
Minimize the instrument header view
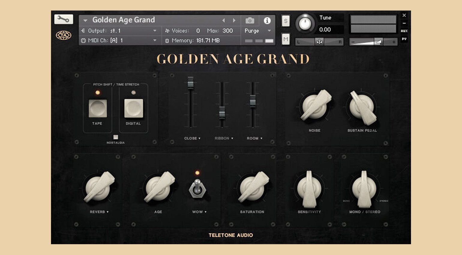tap(404, 23)
